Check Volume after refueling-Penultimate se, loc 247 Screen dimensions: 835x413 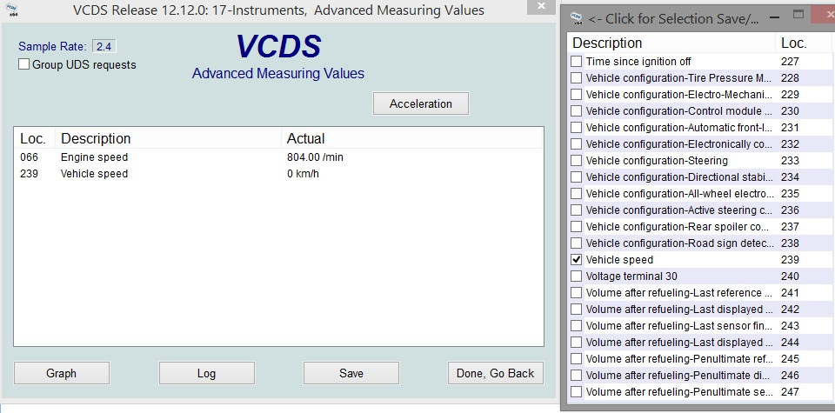pyautogui.click(x=576, y=391)
